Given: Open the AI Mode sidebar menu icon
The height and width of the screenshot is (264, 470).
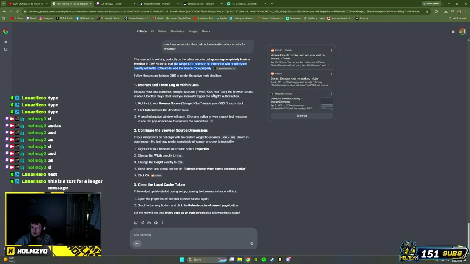Looking at the screenshot, I should [6, 42].
